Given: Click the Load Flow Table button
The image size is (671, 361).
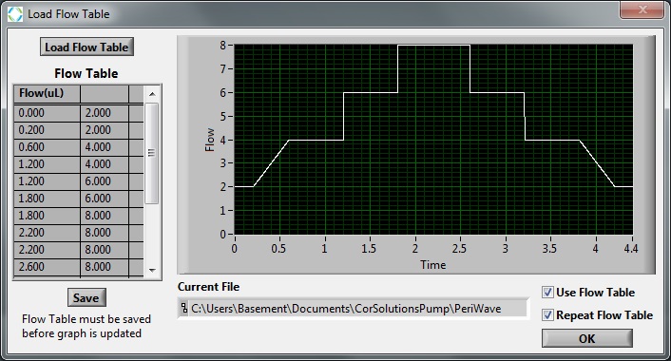Looking at the screenshot, I should [86, 47].
